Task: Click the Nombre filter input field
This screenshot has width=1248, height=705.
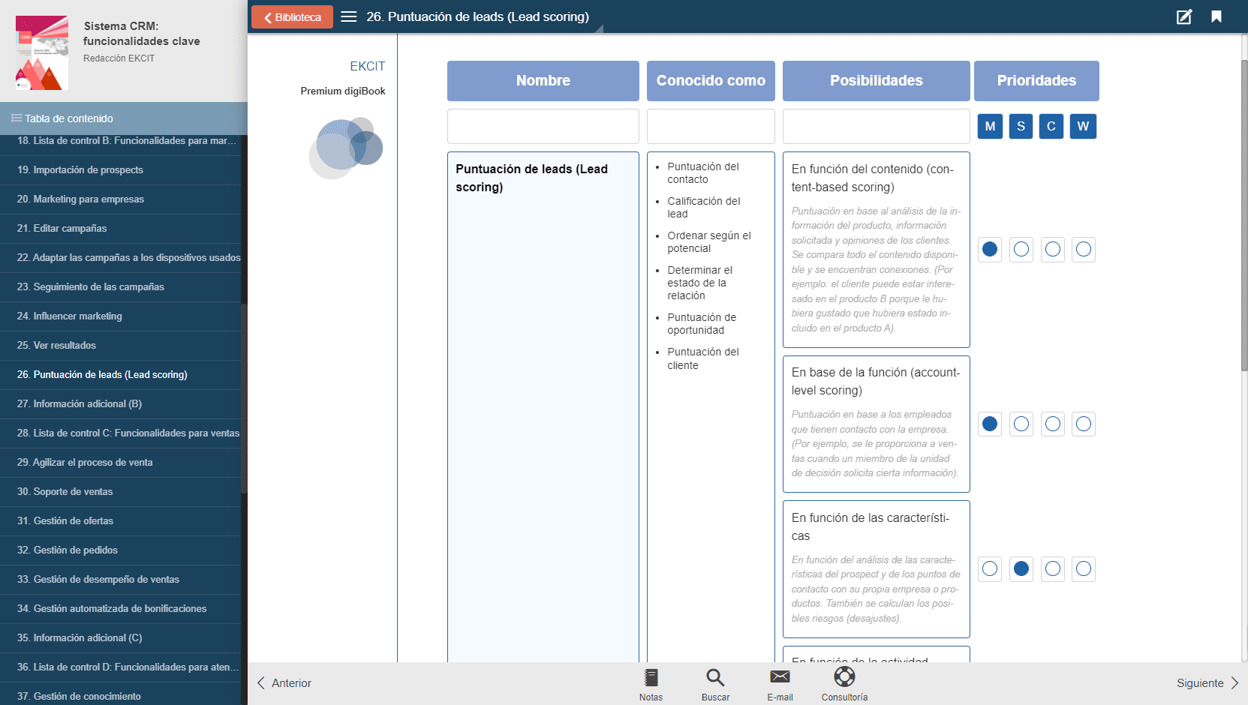Action: [543, 126]
